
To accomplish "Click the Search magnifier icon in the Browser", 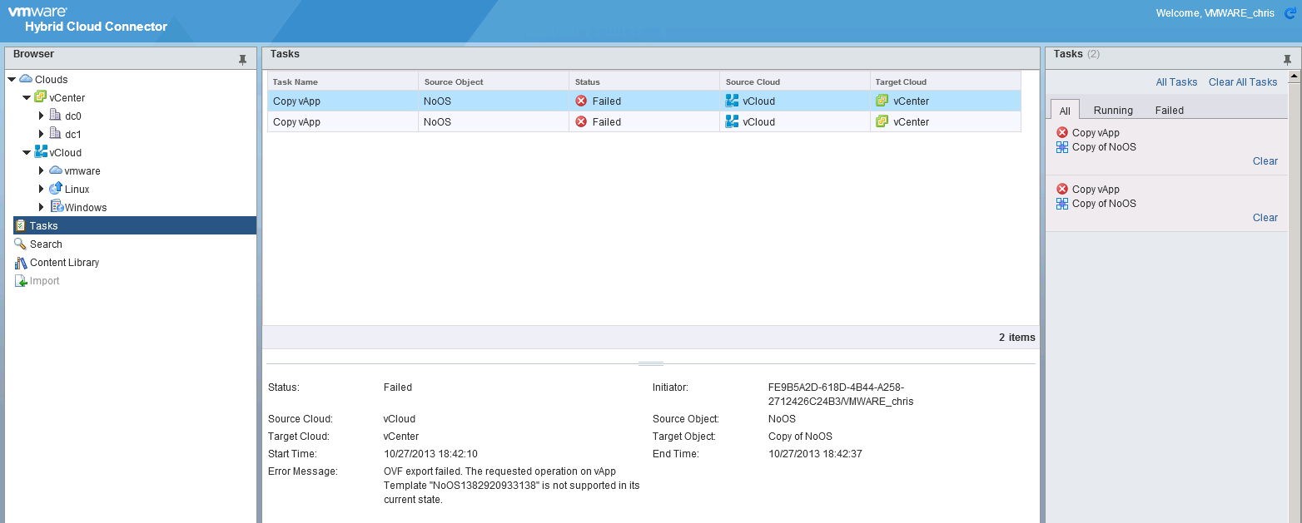I will coord(21,244).
